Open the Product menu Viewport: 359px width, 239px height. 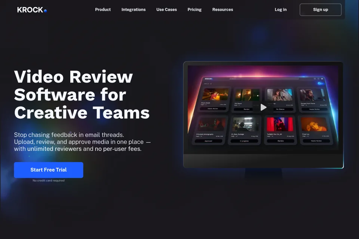tap(103, 10)
